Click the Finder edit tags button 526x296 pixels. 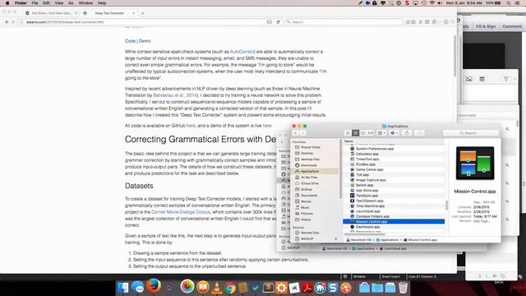pyautogui.click(x=419, y=133)
